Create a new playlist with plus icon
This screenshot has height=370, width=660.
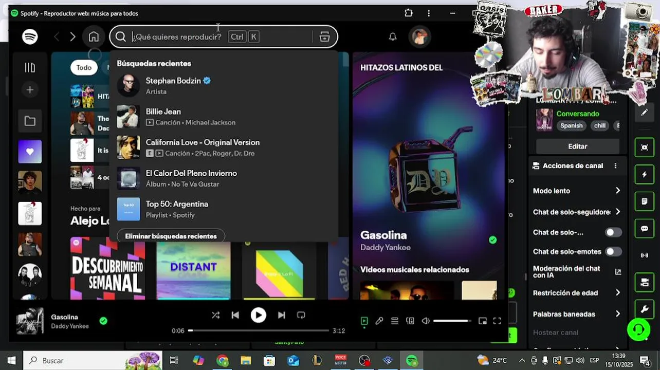click(30, 90)
